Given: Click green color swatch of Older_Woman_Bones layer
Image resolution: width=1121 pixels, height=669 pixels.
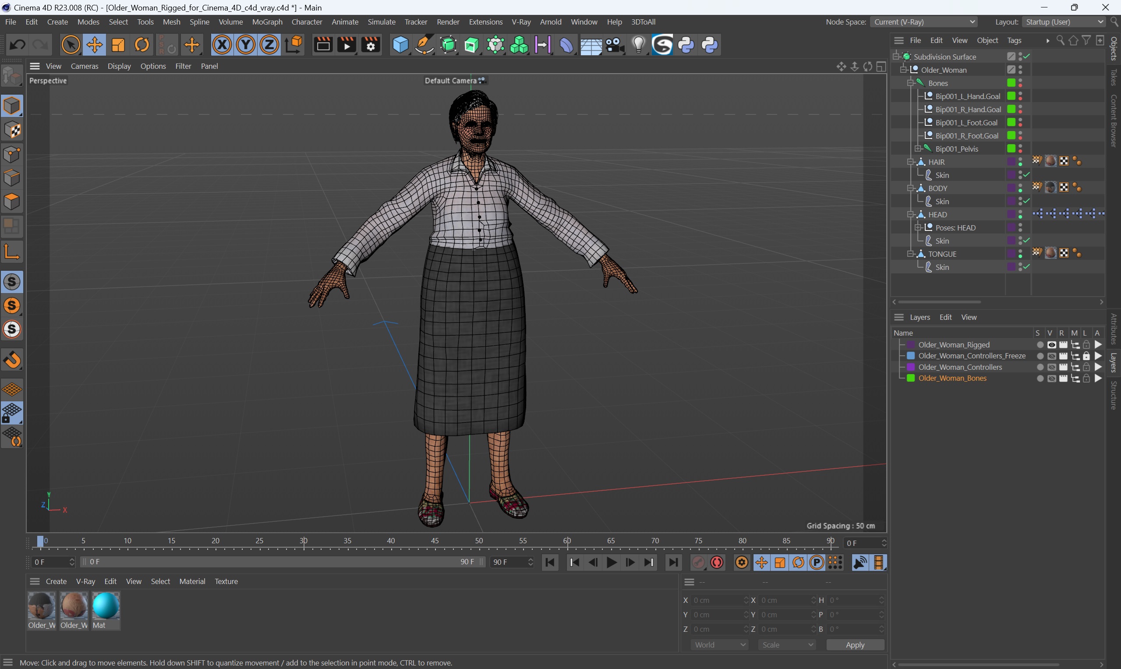Looking at the screenshot, I should click(910, 378).
